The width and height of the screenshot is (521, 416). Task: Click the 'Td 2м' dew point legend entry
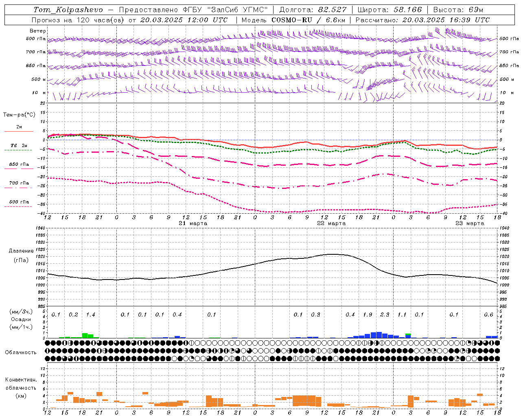coord(19,145)
